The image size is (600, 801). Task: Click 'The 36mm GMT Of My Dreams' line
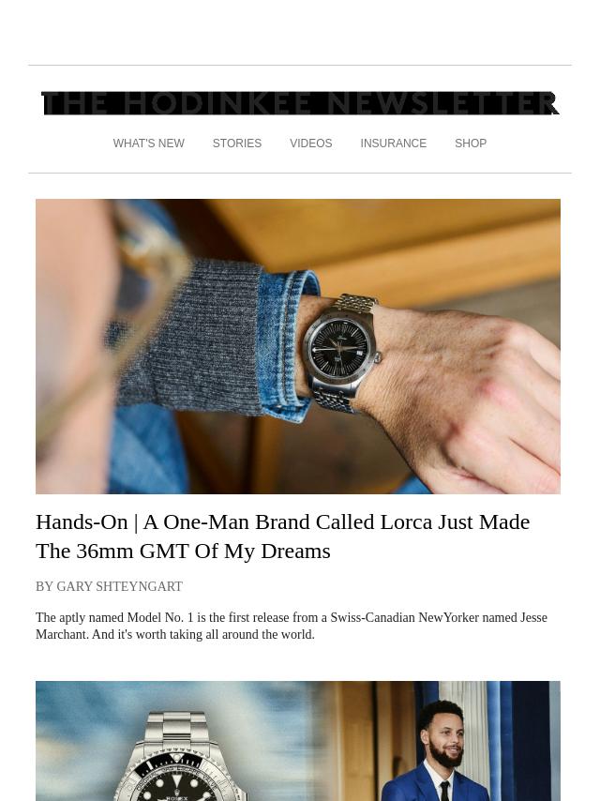click(x=183, y=552)
